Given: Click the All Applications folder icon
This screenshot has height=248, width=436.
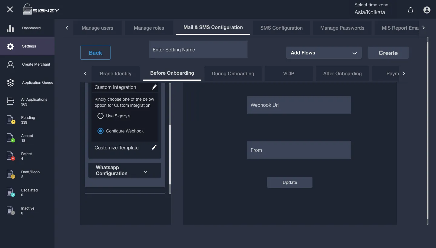Looking at the screenshot, I should [10, 101].
